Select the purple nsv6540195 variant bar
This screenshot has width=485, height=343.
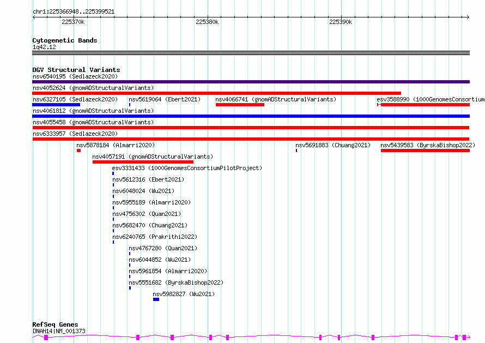251,82
